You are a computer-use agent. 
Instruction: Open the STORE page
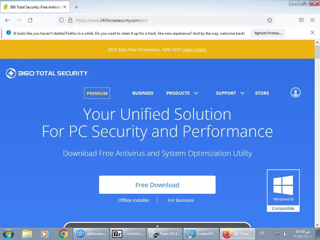[262, 93]
